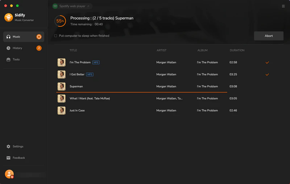Open the Feedback page
290x184 pixels.
click(x=16, y=158)
